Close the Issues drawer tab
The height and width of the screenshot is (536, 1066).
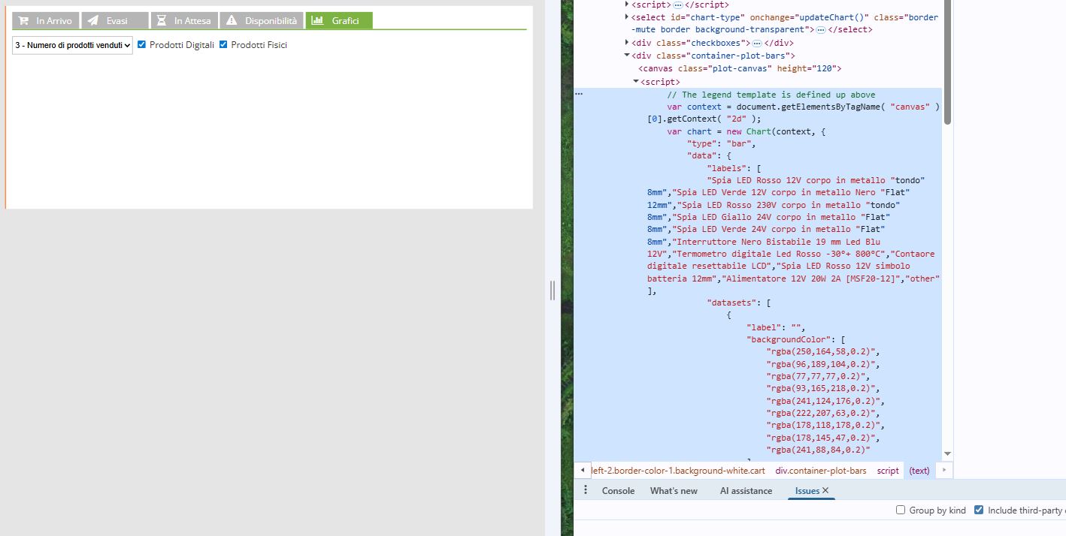825,490
